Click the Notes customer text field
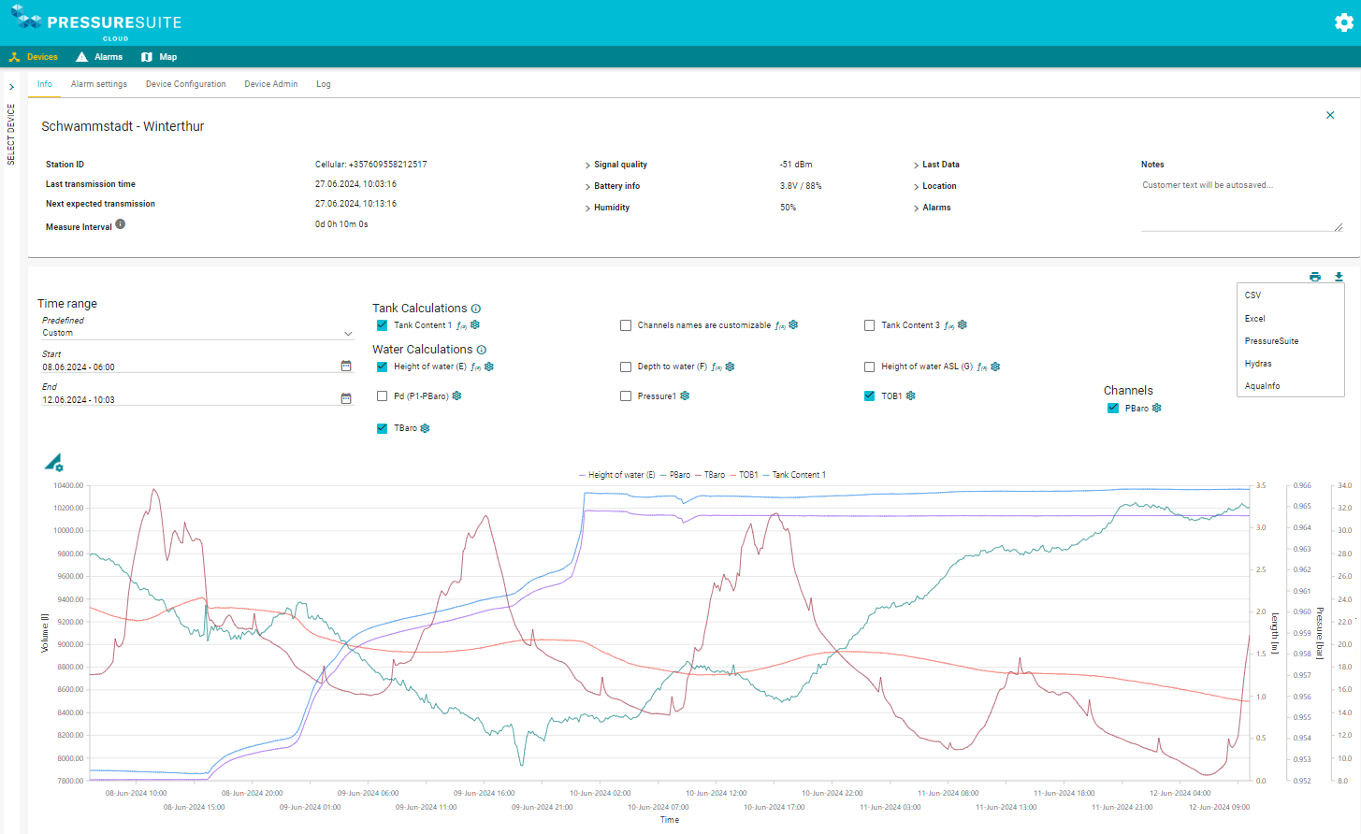The image size is (1361, 834). pyautogui.click(x=1241, y=204)
